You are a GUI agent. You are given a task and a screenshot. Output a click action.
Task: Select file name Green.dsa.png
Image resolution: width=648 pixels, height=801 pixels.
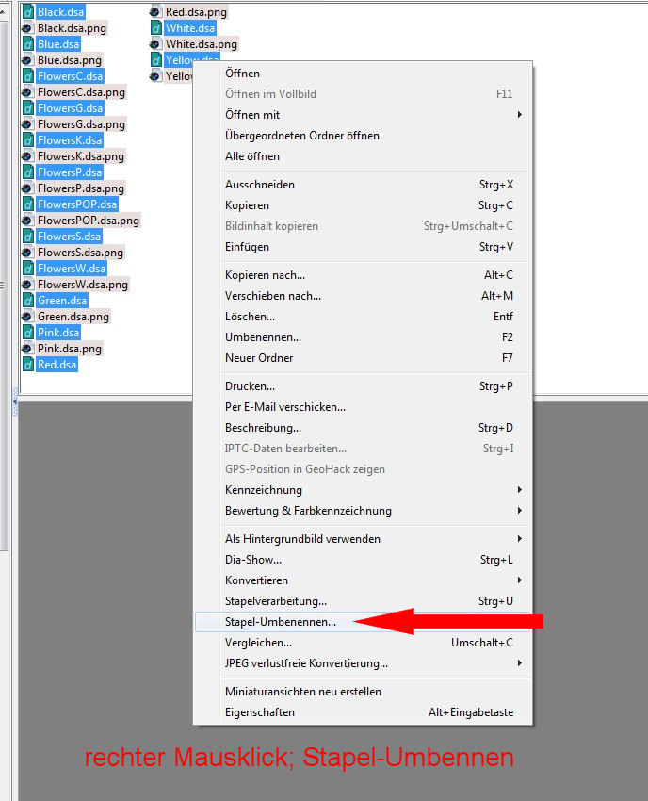click(73, 317)
